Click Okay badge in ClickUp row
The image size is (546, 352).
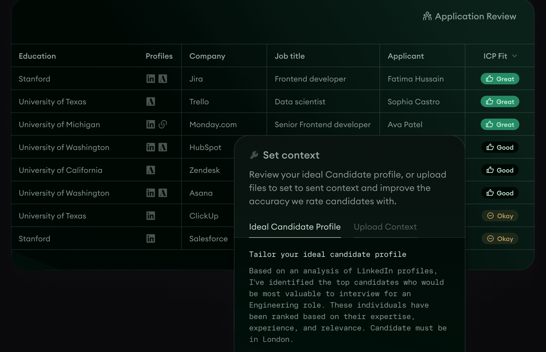(x=500, y=216)
